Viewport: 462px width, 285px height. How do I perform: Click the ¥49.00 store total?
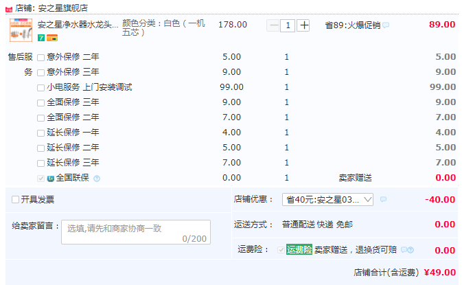tap(439, 273)
